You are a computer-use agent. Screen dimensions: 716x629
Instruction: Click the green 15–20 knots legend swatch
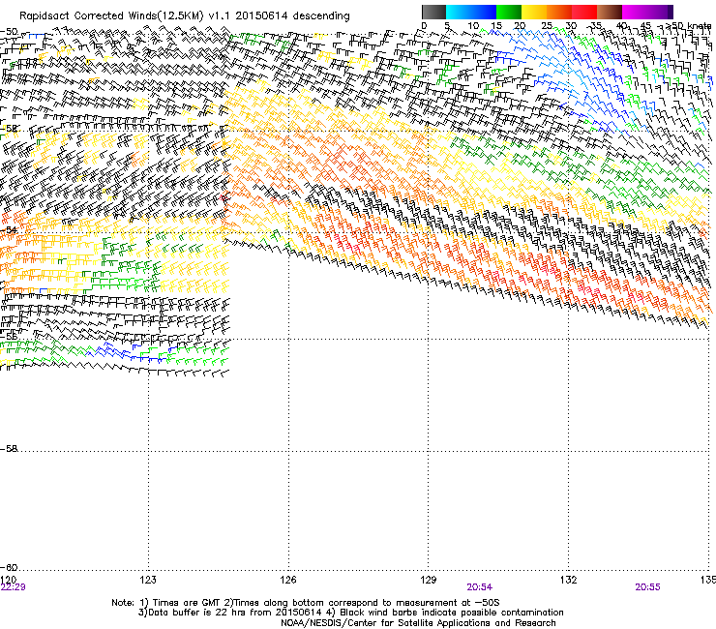click(509, 12)
